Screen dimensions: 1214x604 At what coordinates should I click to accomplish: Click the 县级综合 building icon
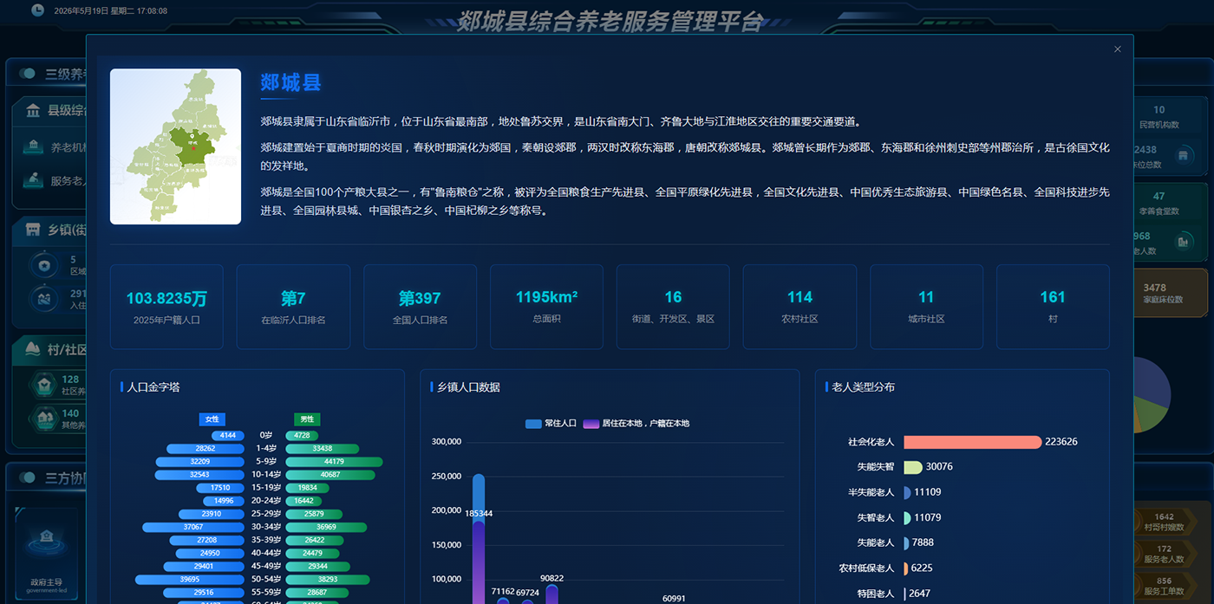click(x=33, y=110)
